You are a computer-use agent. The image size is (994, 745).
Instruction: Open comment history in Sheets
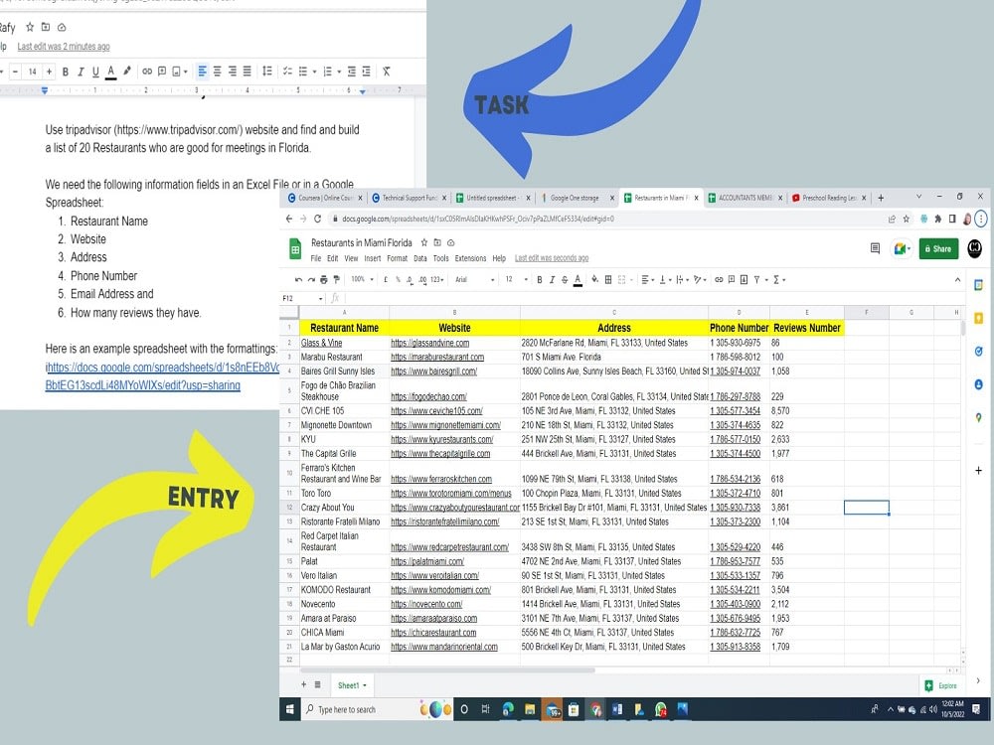pos(875,248)
